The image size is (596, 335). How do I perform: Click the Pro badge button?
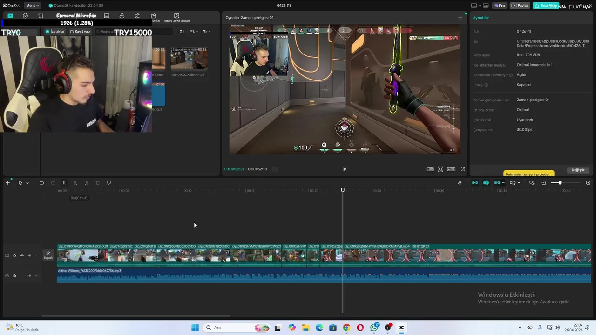[500, 6]
